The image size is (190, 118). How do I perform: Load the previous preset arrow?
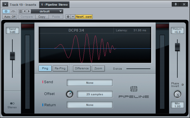[x=25, y=11]
